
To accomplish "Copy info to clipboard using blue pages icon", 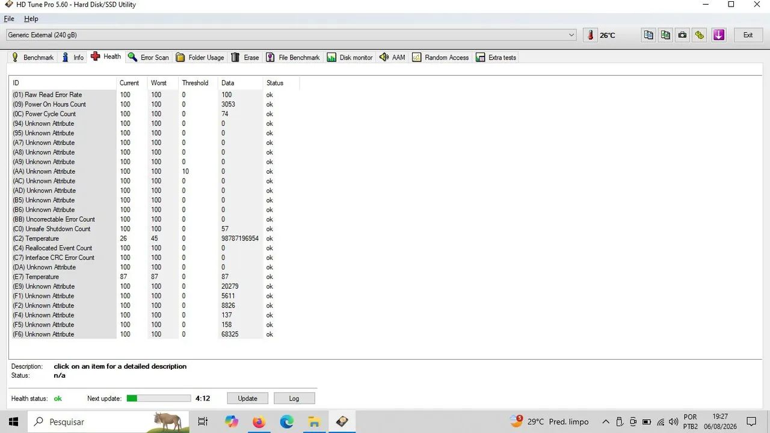I will [648, 35].
